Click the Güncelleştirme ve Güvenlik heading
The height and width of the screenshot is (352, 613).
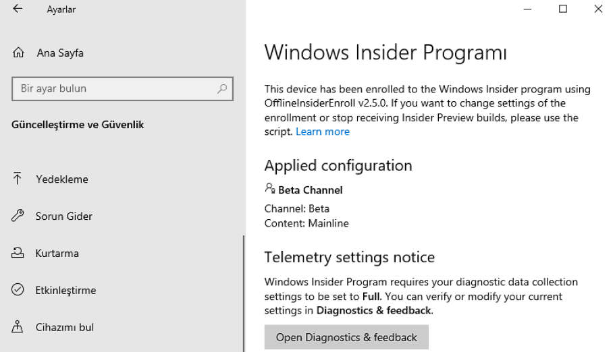pos(78,125)
